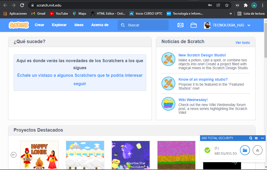The image size is (267, 170).
Task: Click the TECNOLOGIA_HJG user avatar
Action: click(207, 25)
